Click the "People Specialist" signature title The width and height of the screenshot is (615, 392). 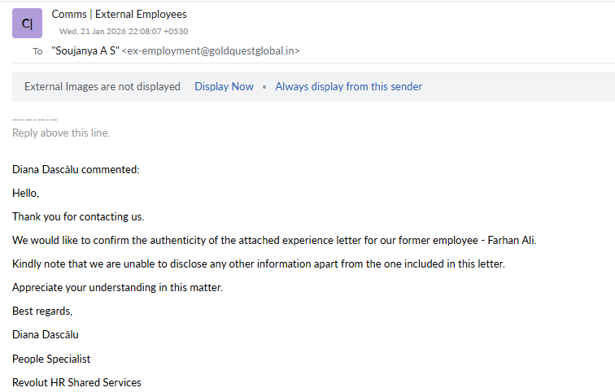[51, 359]
